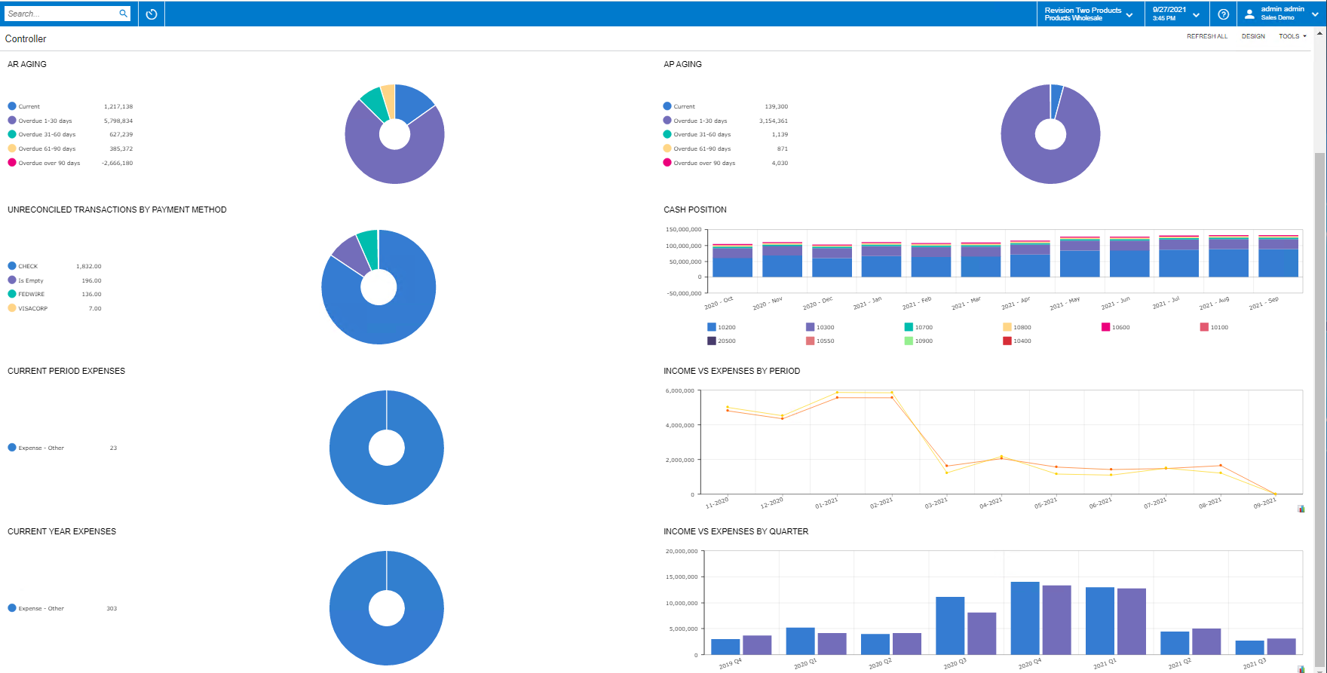
Task: Toggle AR Aging Overdue 61-90 days legend marker
Action: [12, 148]
